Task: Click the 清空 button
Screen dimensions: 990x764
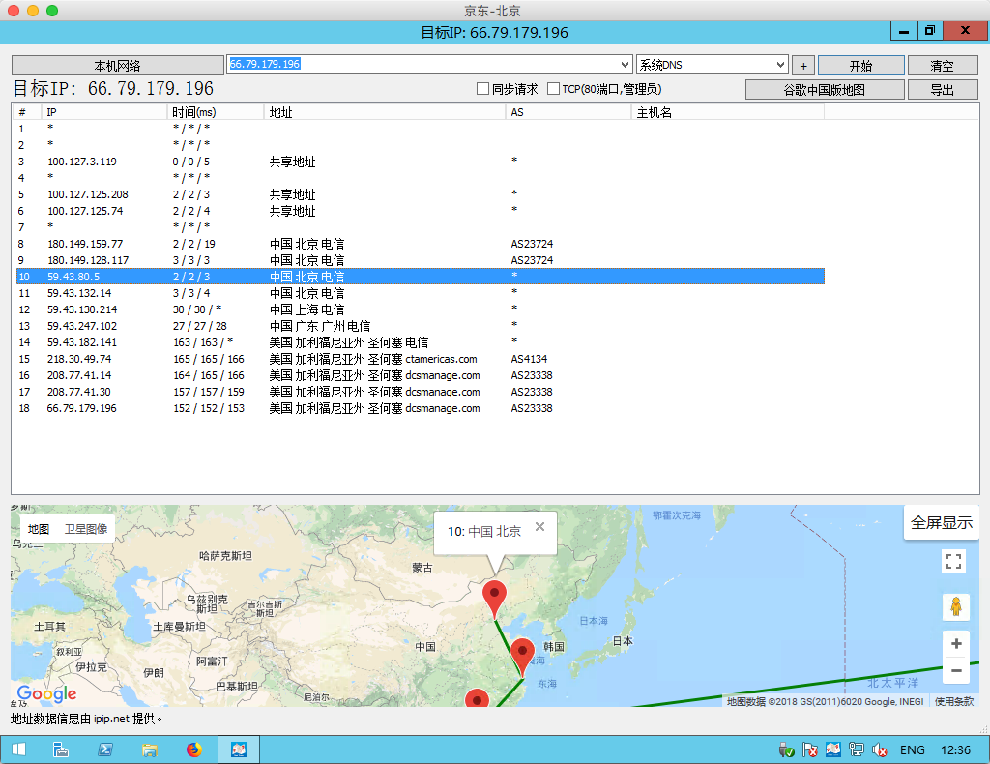Action: [942, 66]
